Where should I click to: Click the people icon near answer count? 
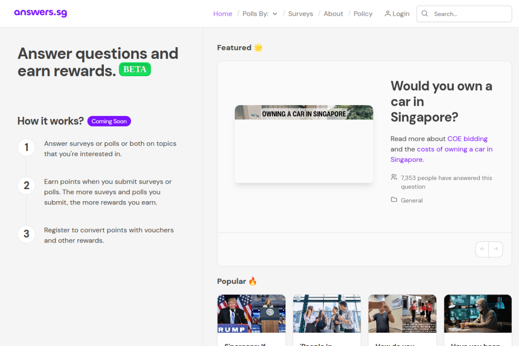(394, 177)
